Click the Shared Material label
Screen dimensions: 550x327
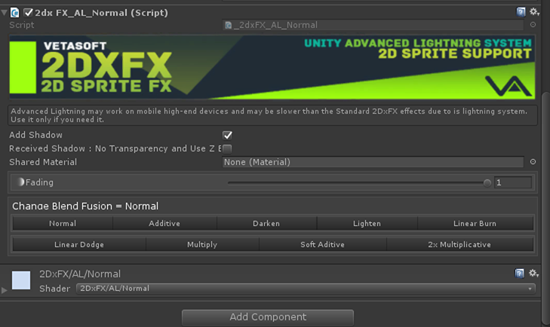tap(43, 162)
